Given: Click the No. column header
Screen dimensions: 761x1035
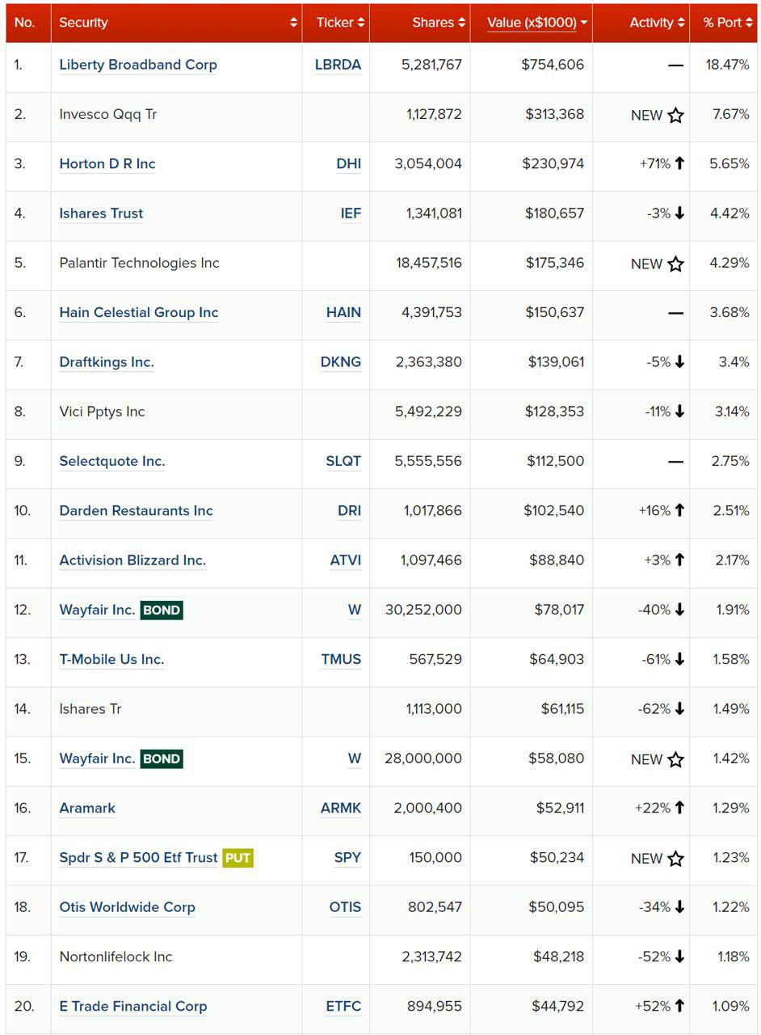Looking at the screenshot, I should [28, 23].
